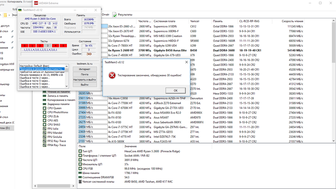Click the red error icon in dialog

click(112, 75)
